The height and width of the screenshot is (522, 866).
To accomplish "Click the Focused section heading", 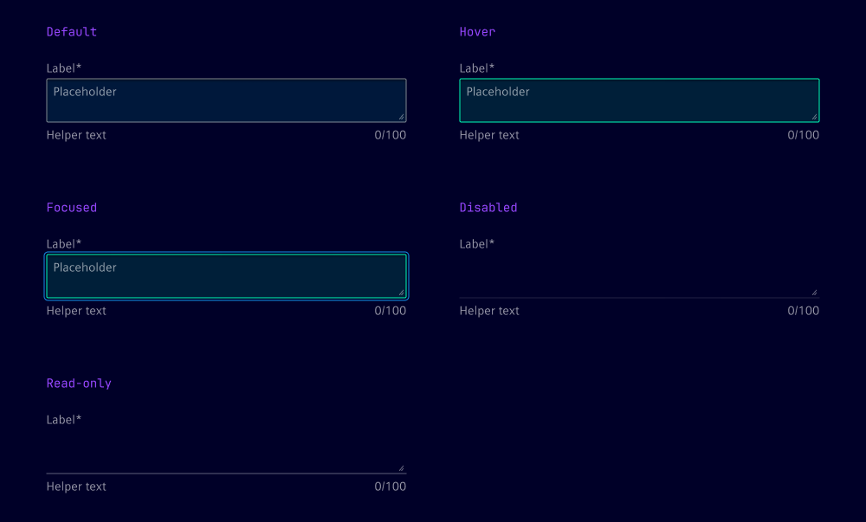I will click(x=72, y=208).
